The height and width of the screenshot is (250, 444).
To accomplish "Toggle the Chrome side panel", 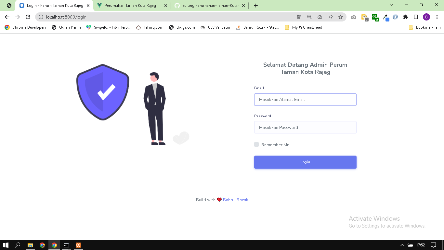I will 416,17.
